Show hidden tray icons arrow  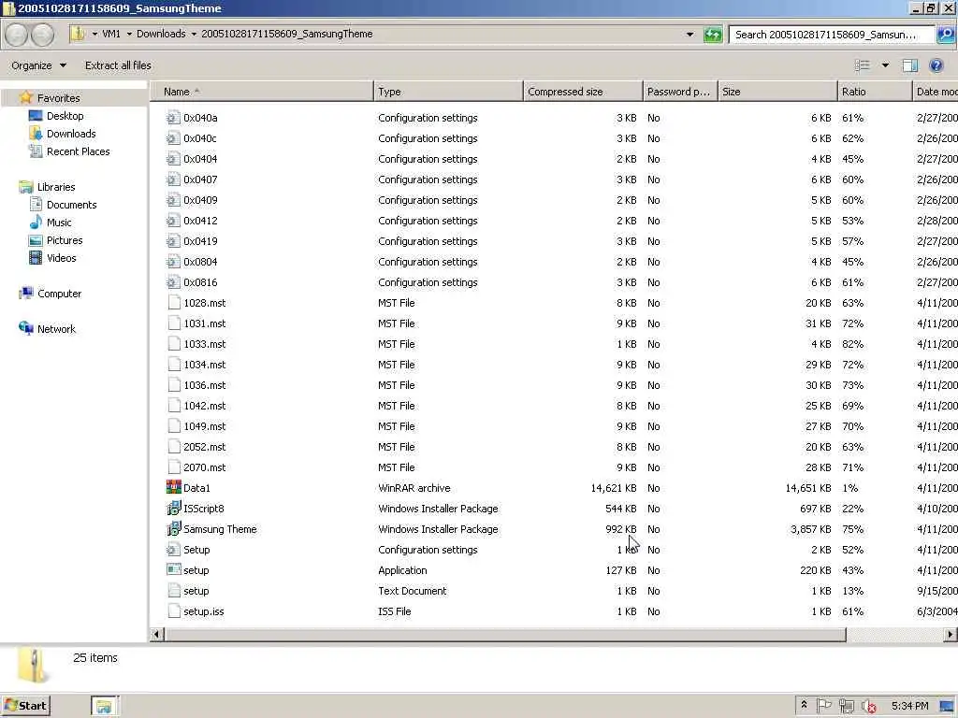click(804, 705)
